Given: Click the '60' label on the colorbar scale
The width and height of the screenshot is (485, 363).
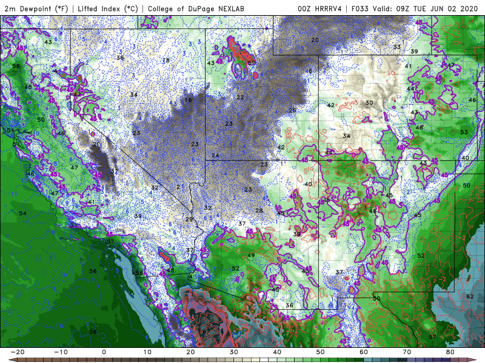Looking at the screenshot, I should 364,352.
